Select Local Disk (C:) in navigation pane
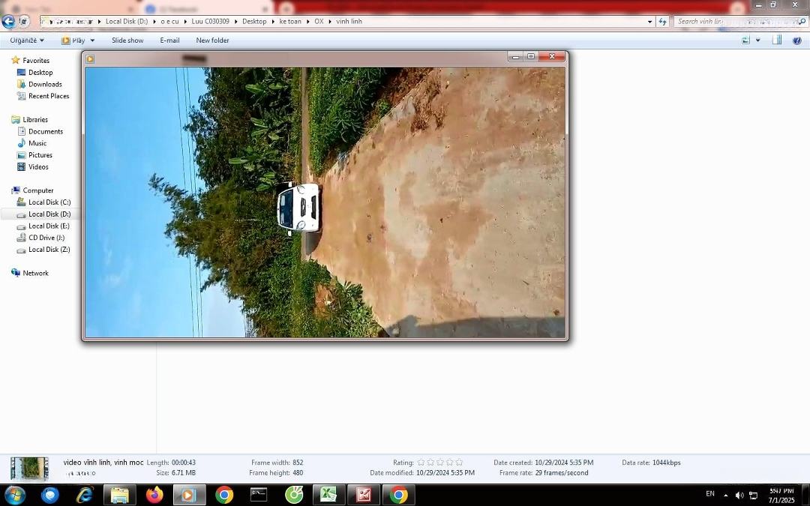Screen dimensions: 810x506 click(x=49, y=202)
